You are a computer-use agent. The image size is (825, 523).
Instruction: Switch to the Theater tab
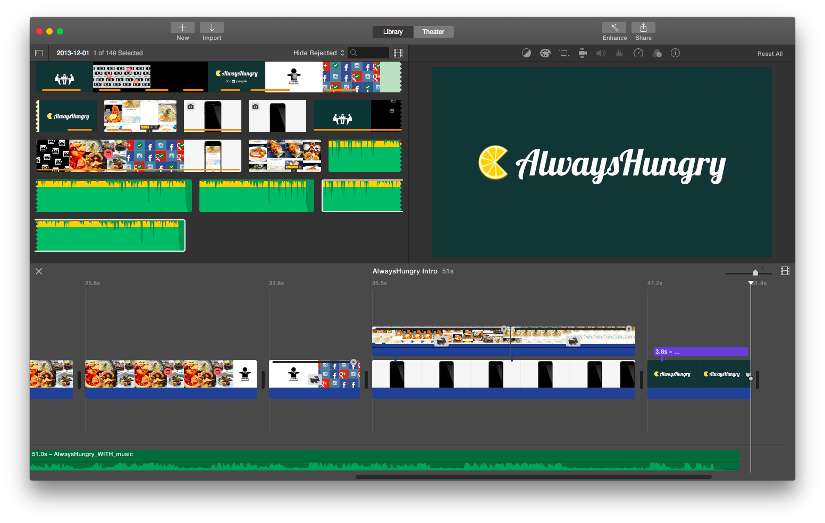(x=433, y=32)
